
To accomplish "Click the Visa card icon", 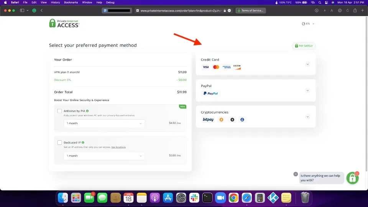I will (205, 67).
